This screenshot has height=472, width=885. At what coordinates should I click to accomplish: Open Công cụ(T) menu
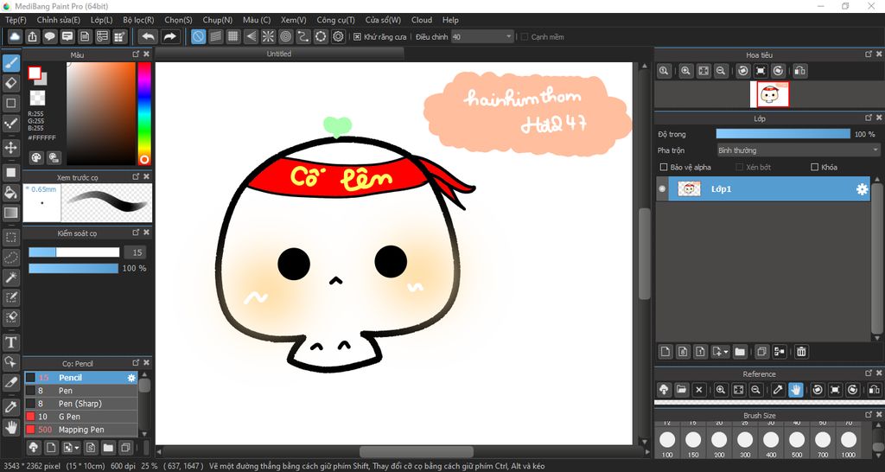pyautogui.click(x=336, y=20)
